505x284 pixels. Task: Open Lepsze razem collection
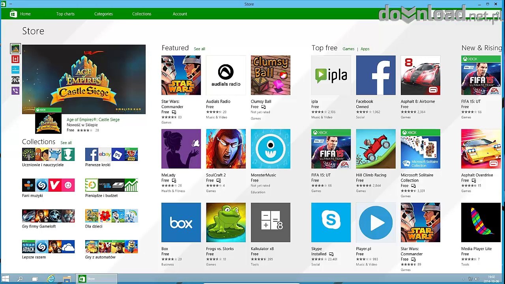tap(48, 247)
